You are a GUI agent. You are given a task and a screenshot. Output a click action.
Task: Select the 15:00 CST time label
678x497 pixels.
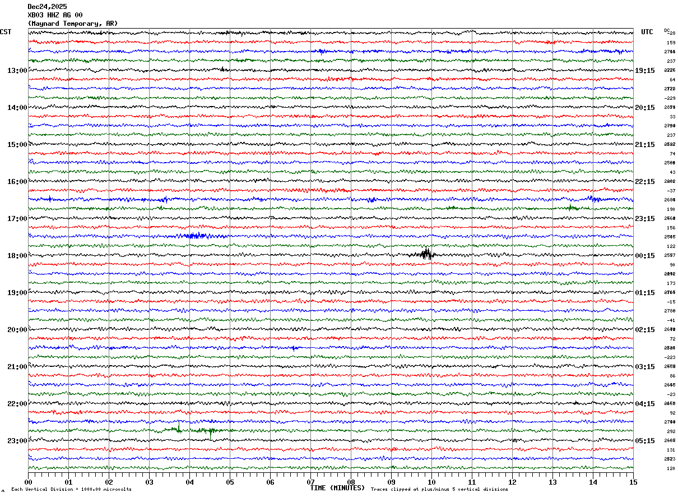(17, 145)
